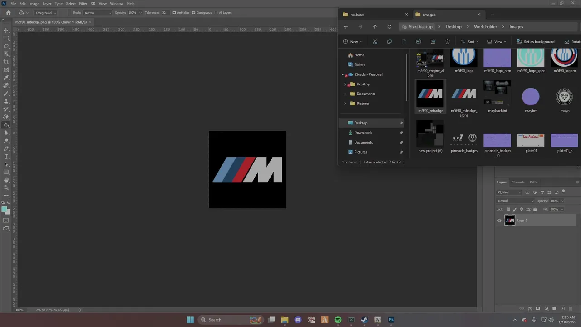Open the Layer menu

tap(47, 4)
